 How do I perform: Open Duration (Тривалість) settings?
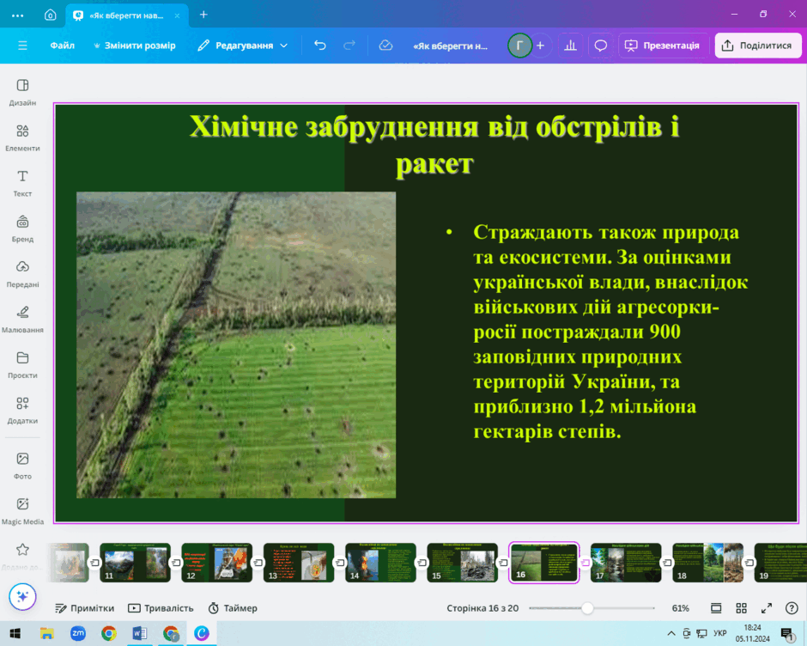coord(161,608)
